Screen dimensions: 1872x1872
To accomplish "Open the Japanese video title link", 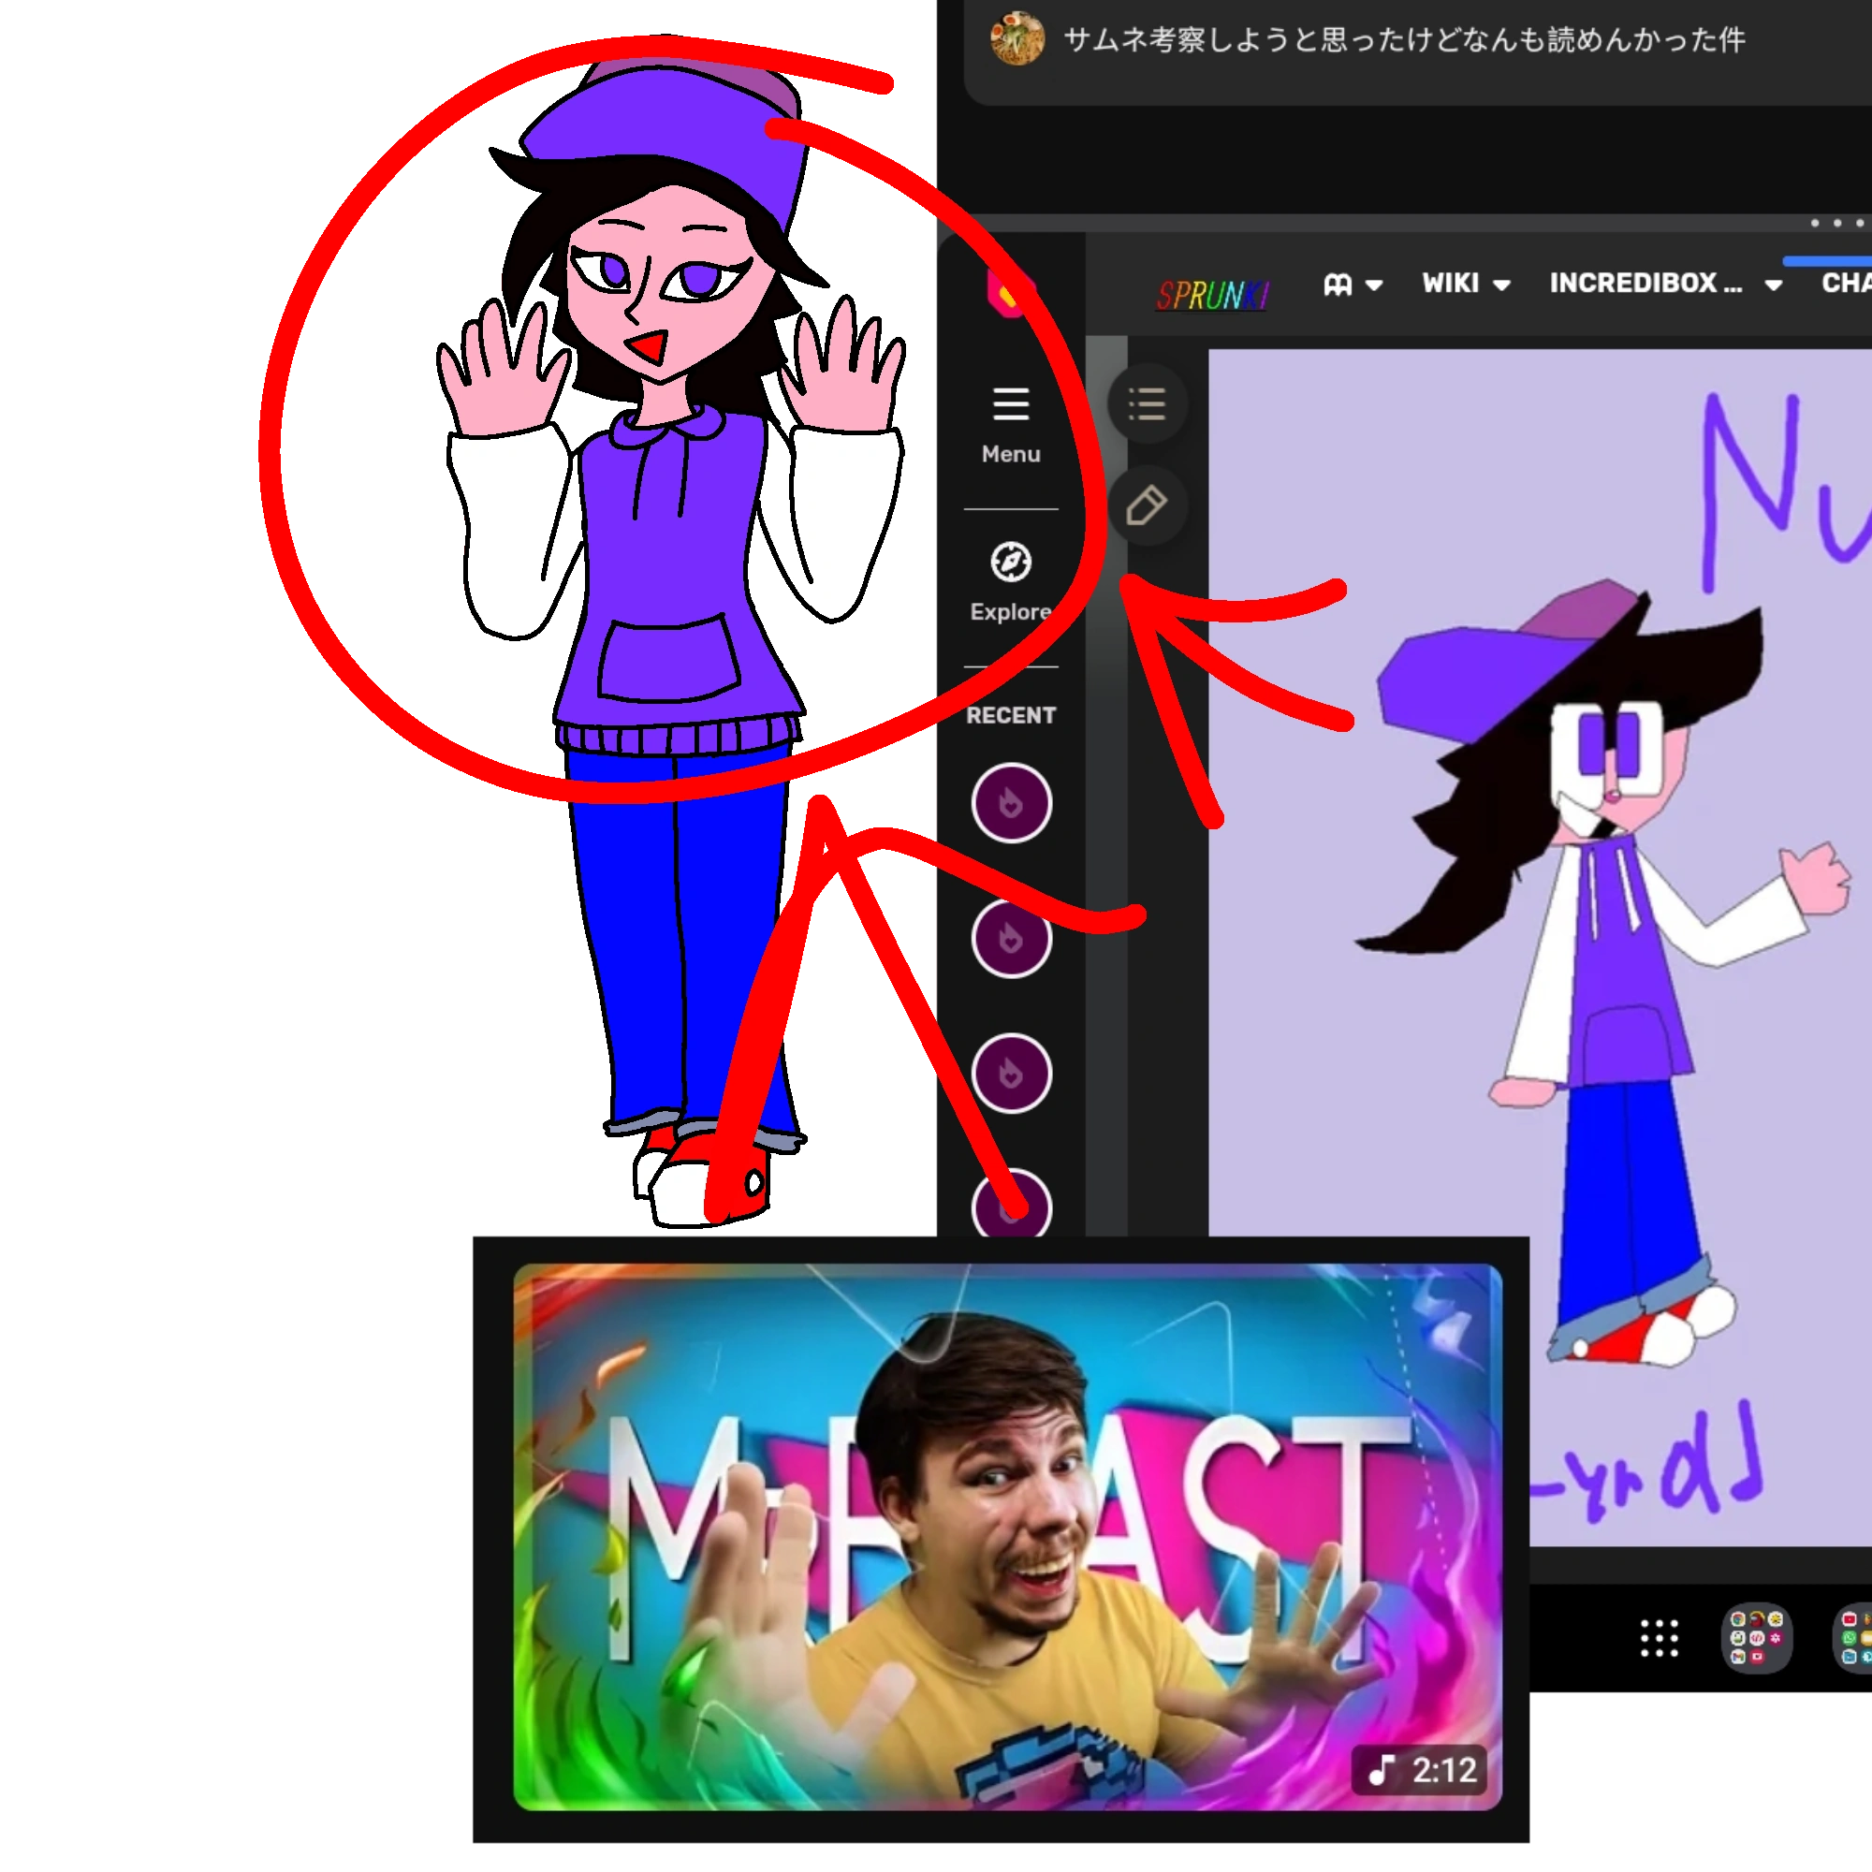I will point(1404,39).
